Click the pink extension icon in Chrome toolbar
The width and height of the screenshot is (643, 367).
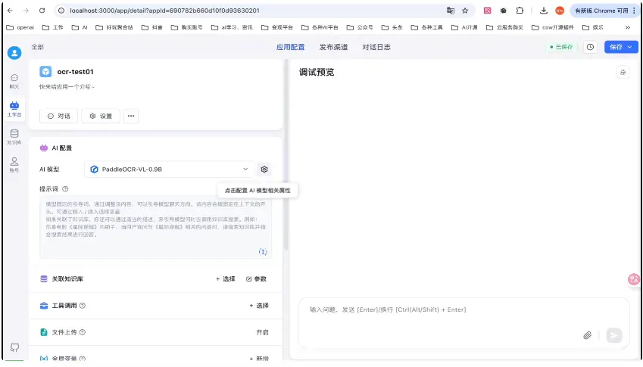pyautogui.click(x=487, y=11)
